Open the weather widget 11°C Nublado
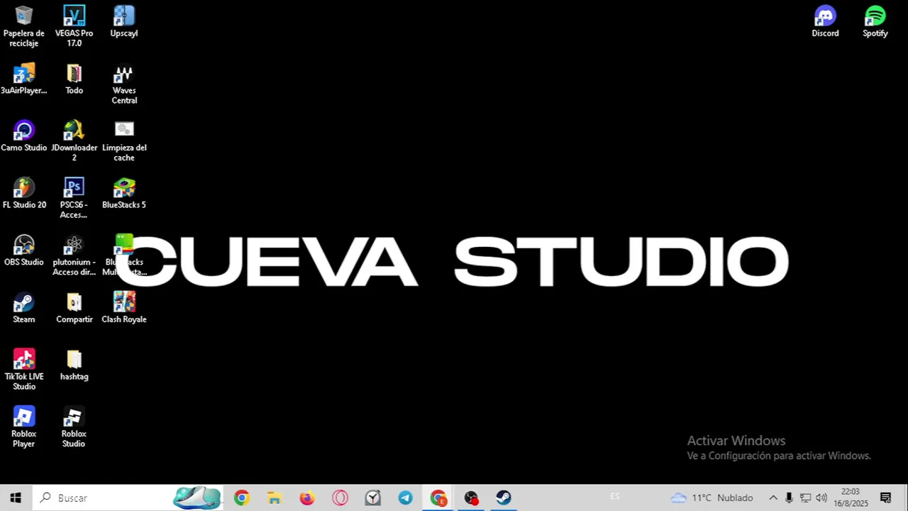This screenshot has height=511, width=908. (x=712, y=498)
